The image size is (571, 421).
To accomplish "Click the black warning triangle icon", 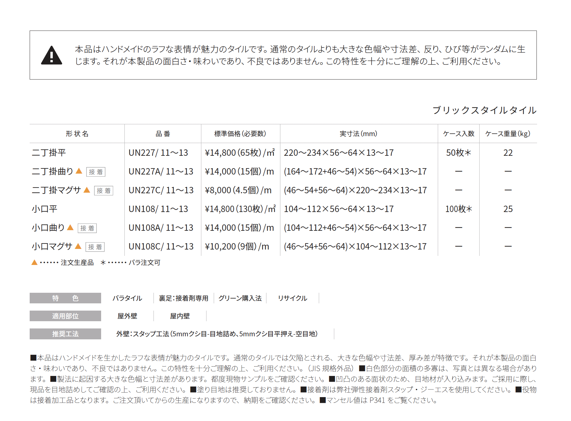I will [51, 56].
